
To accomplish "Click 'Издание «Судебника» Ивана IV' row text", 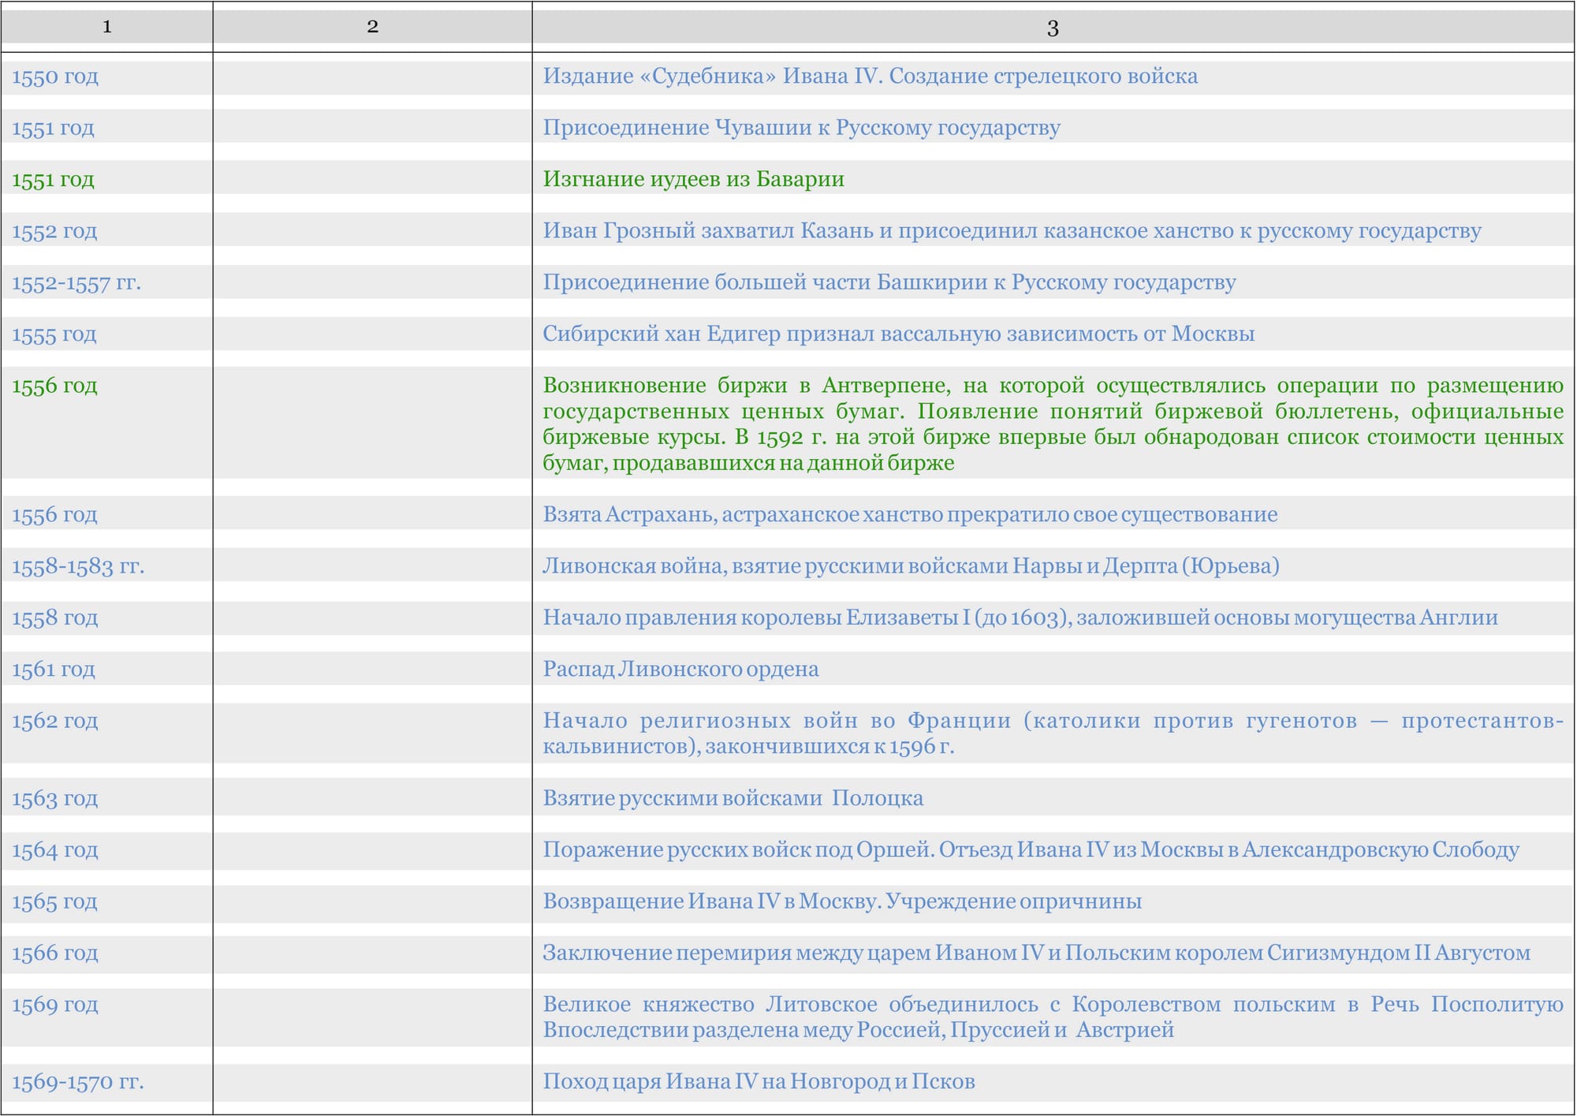I will click(x=870, y=77).
